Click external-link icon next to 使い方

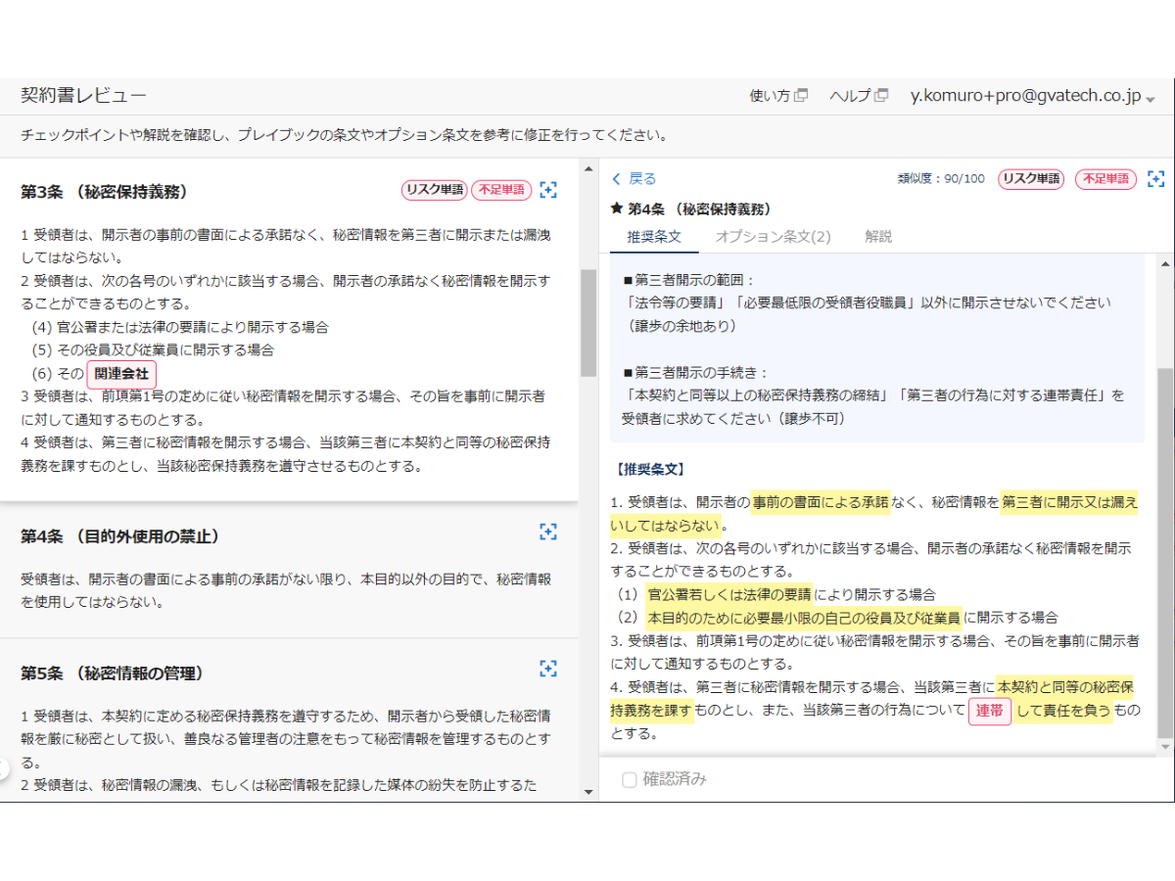coord(801,95)
